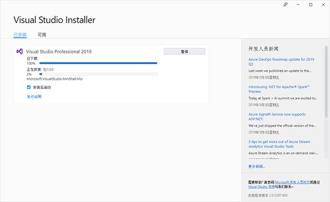
Task: Open Azure SignalR Service now supports ASP.NET article
Action: coord(277,116)
